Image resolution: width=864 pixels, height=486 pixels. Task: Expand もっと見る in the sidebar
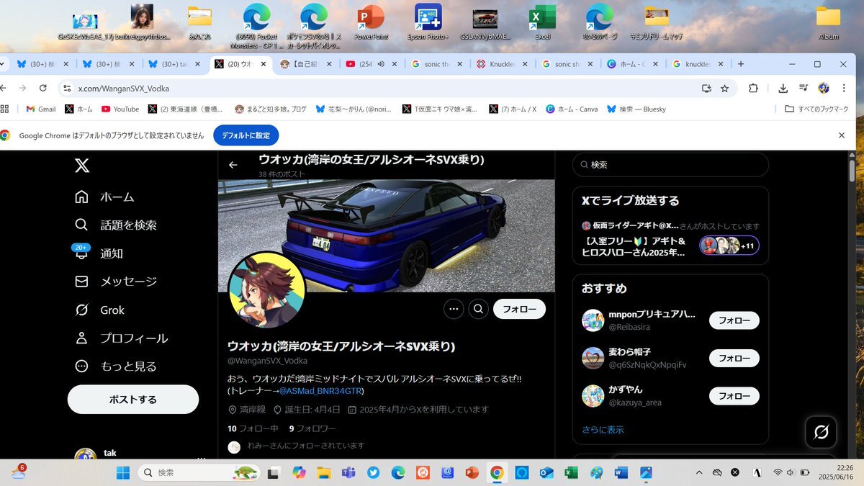[x=116, y=366]
